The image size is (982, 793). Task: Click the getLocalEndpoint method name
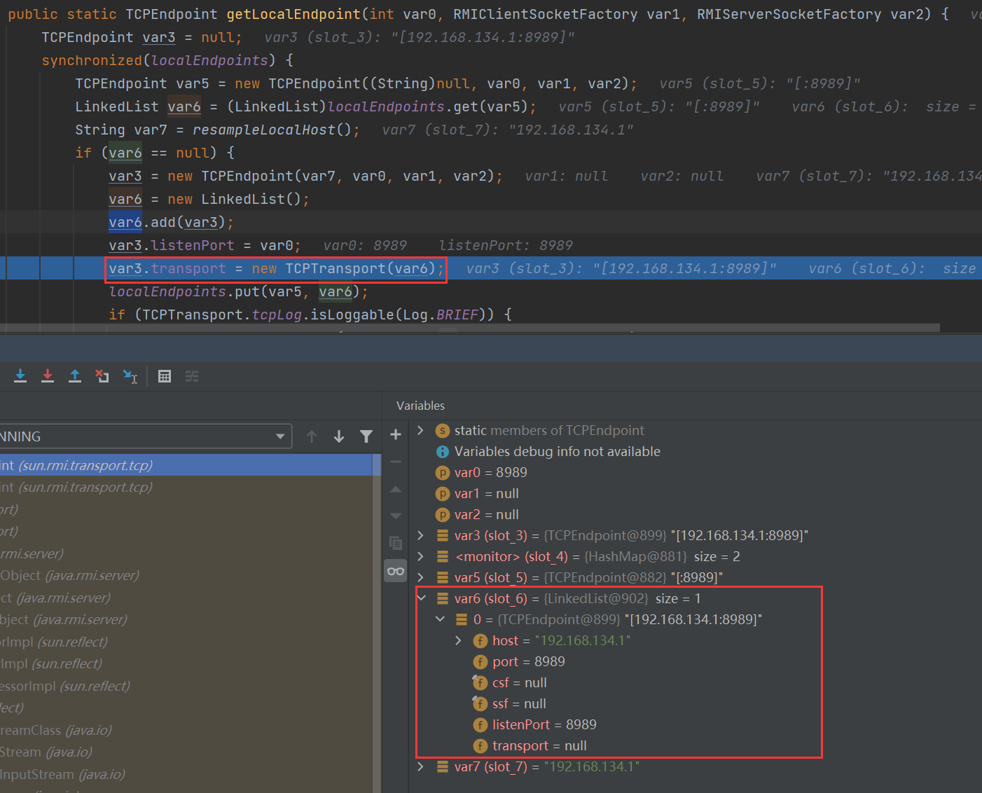293,14
